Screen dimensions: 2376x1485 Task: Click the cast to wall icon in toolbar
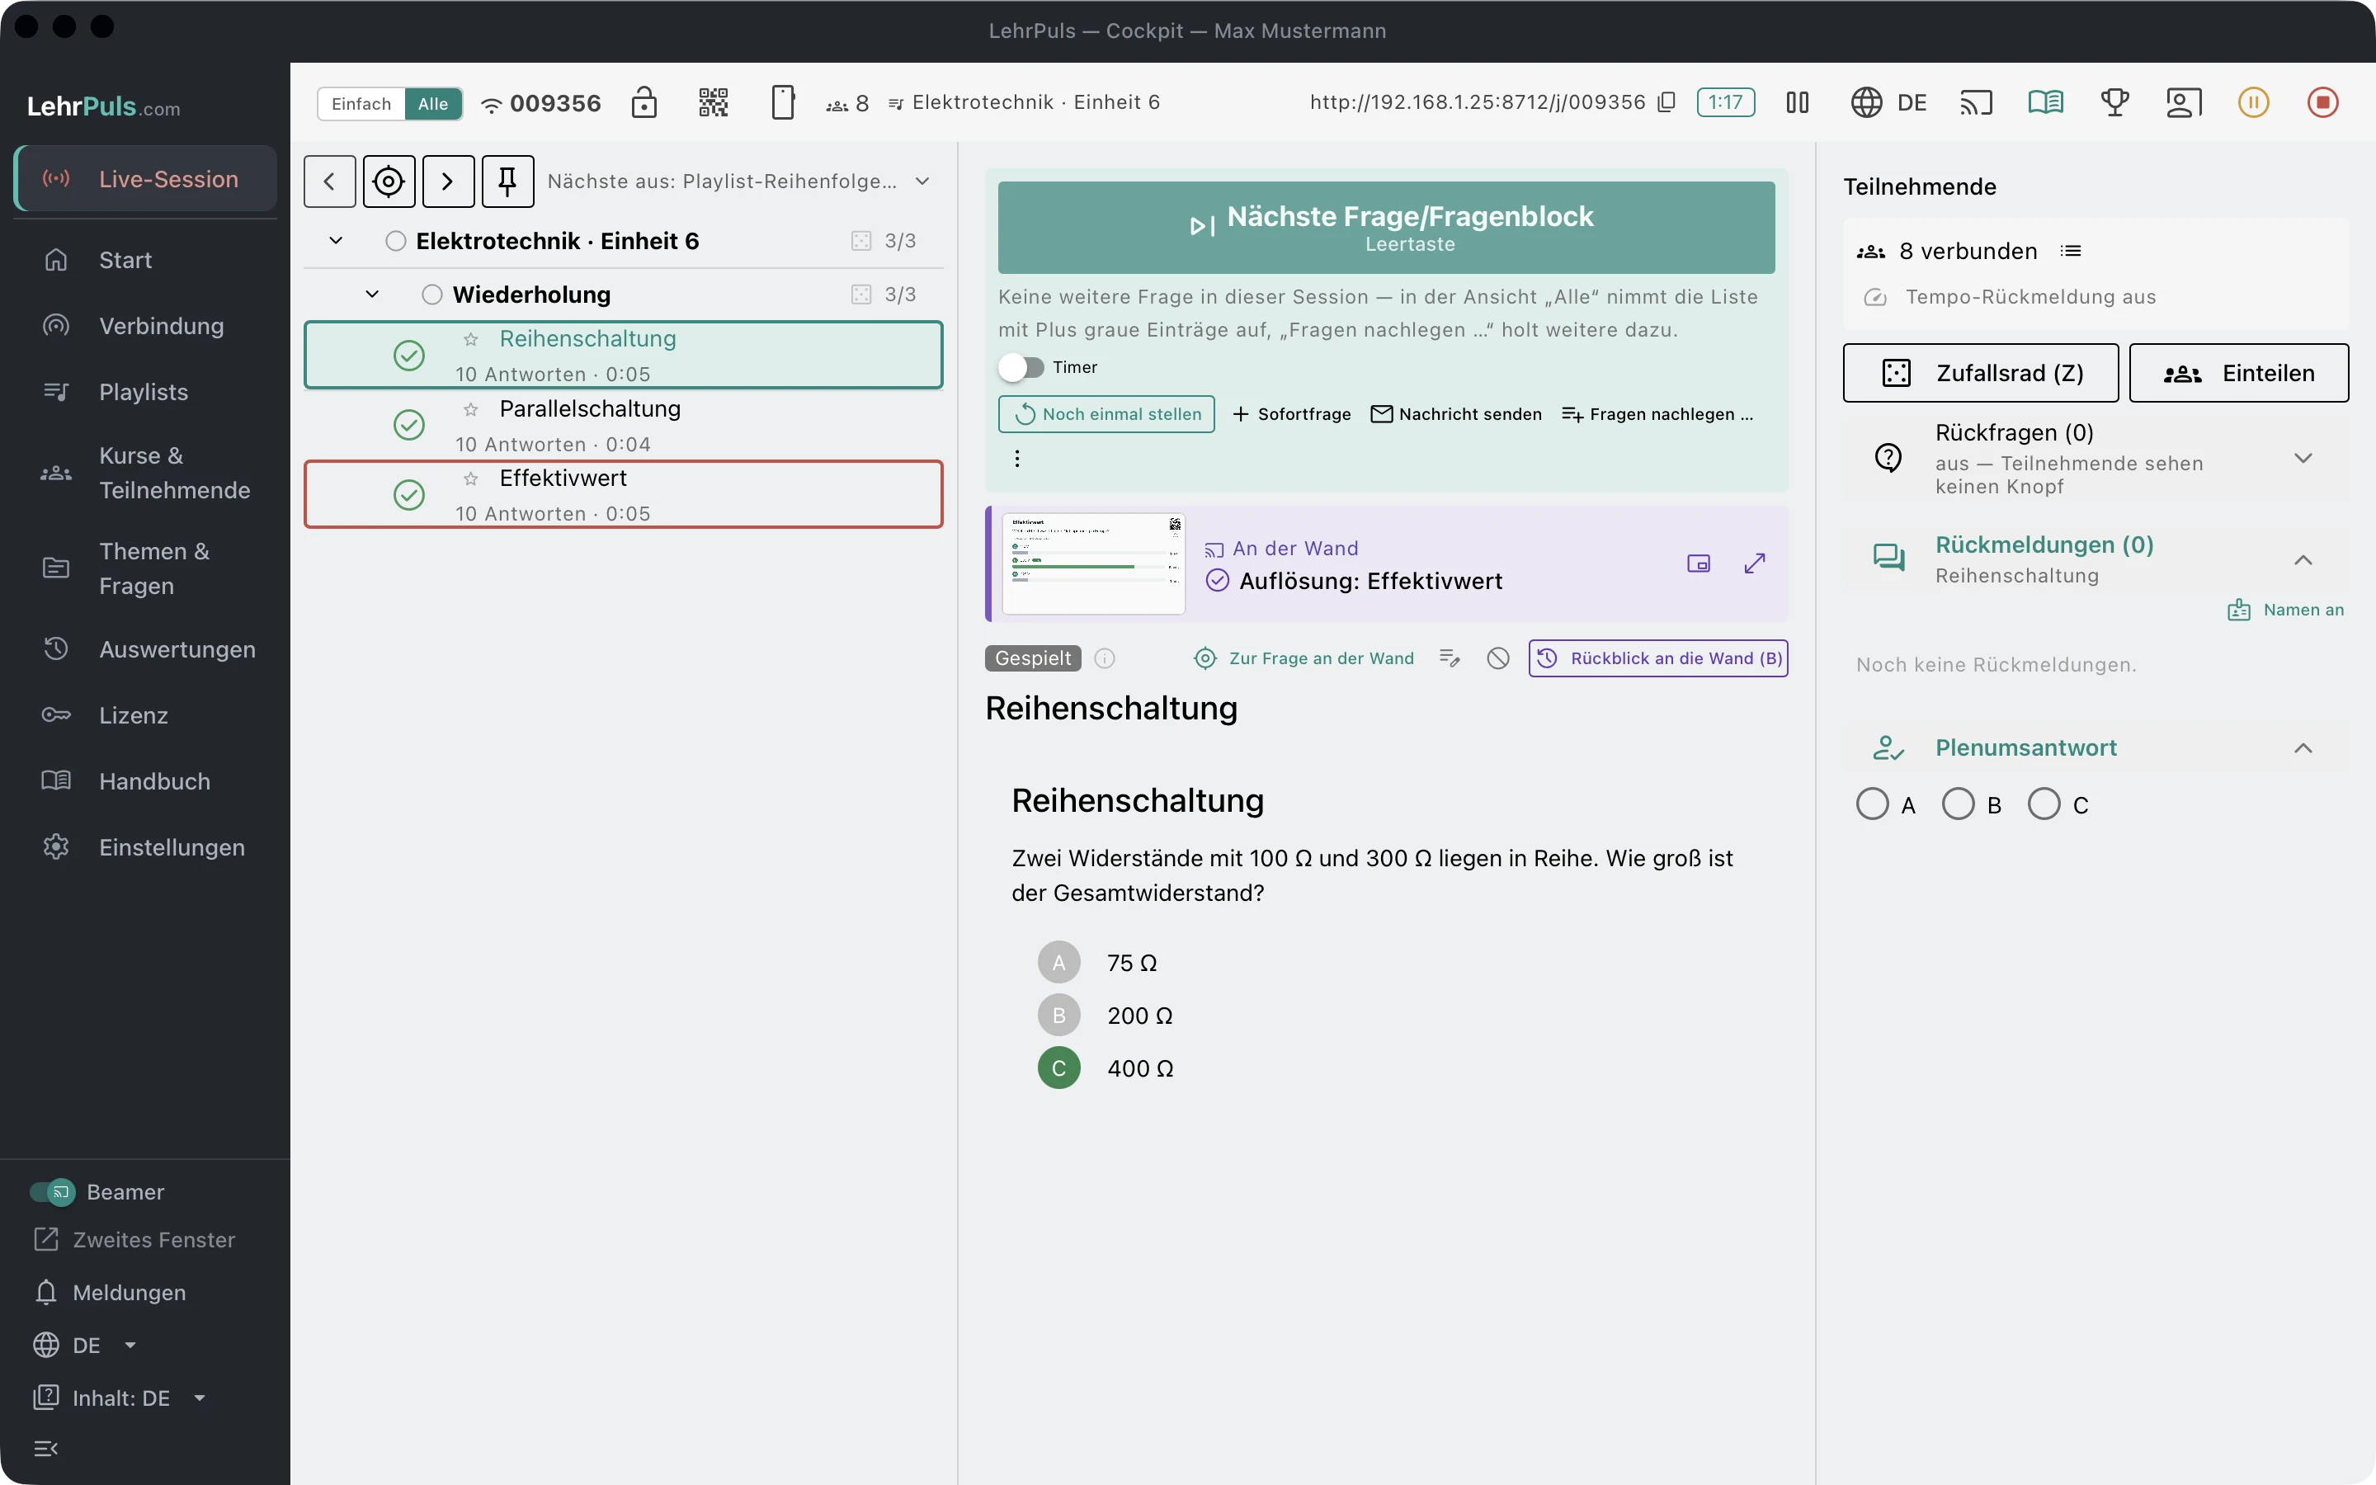[1977, 102]
